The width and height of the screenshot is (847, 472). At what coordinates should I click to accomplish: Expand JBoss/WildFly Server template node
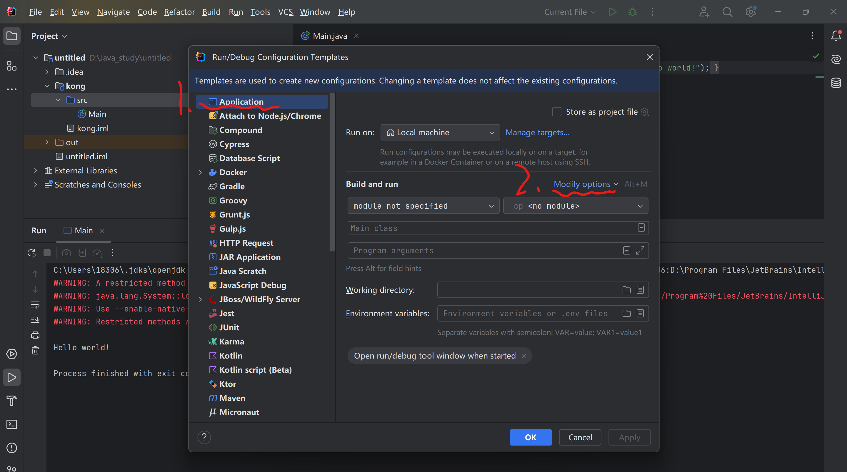point(200,299)
